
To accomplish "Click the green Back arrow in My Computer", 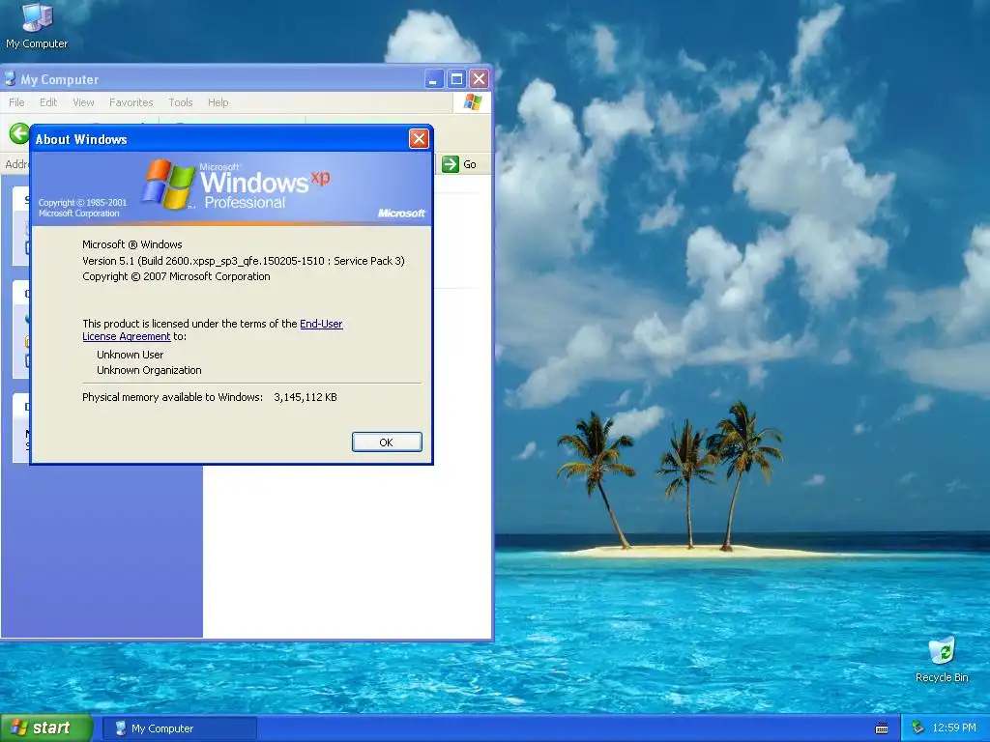I will [x=19, y=133].
